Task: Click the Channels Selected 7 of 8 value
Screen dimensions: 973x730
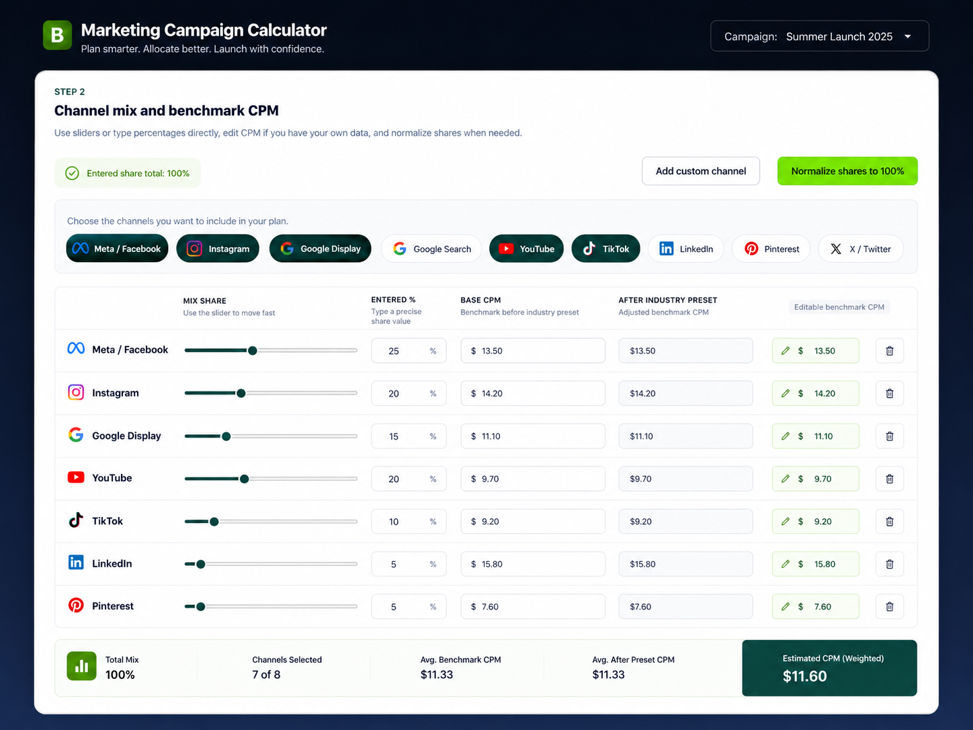Action: [x=266, y=675]
